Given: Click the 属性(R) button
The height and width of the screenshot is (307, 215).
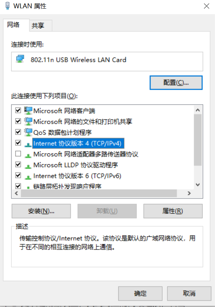Looking at the screenshot, I should 173,211.
